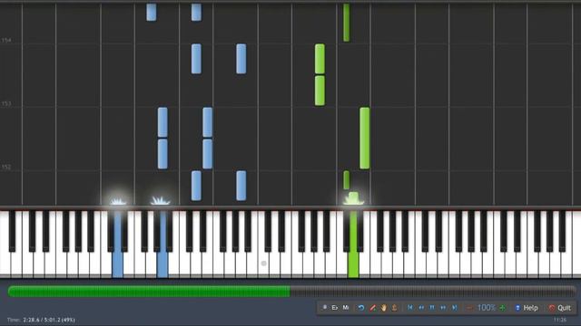
Task: Click the orange icon beside the hand icon
Action: [394, 308]
